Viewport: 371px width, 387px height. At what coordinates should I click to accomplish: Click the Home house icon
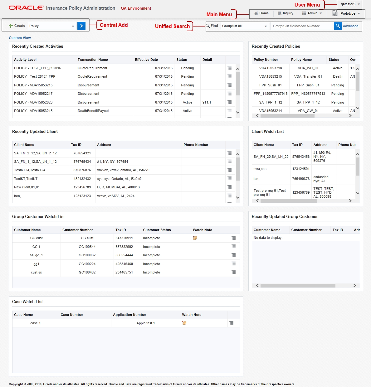point(256,13)
